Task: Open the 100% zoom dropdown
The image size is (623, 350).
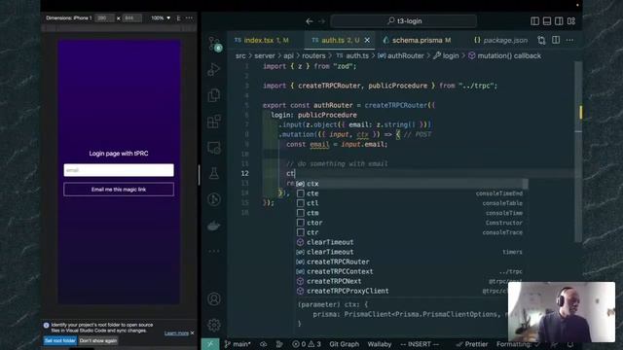Action: (161, 17)
